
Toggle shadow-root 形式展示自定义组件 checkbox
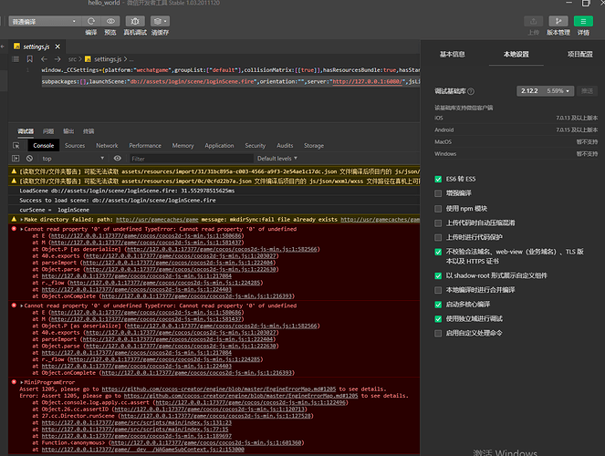tap(438, 275)
